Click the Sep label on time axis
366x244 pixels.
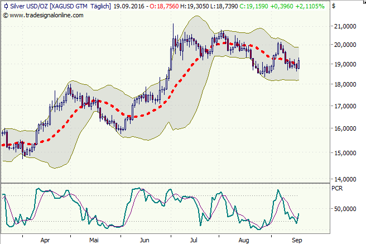pyautogui.click(x=297, y=240)
